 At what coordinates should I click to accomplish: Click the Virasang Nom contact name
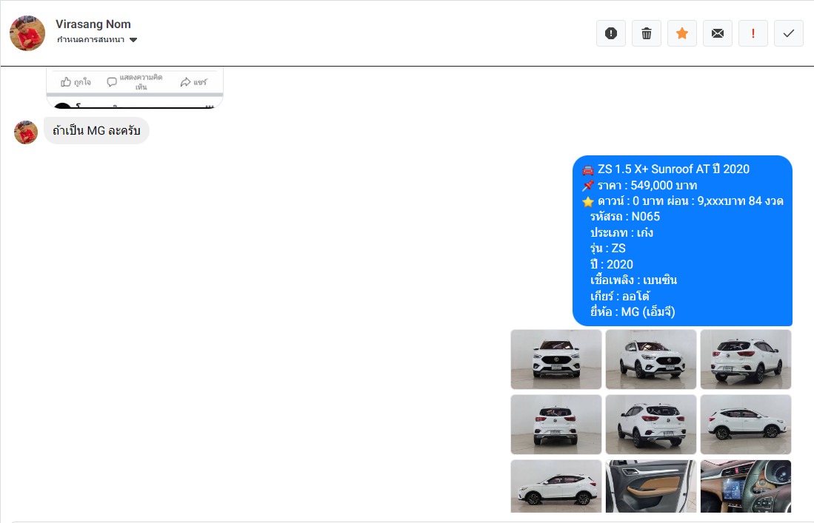tap(93, 24)
